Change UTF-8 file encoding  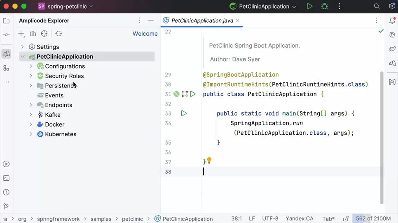270,218
